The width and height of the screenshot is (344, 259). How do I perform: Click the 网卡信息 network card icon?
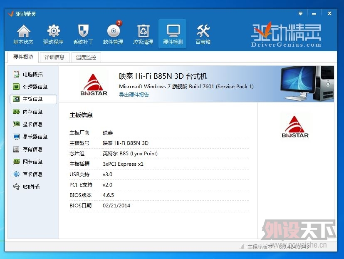[16, 162]
